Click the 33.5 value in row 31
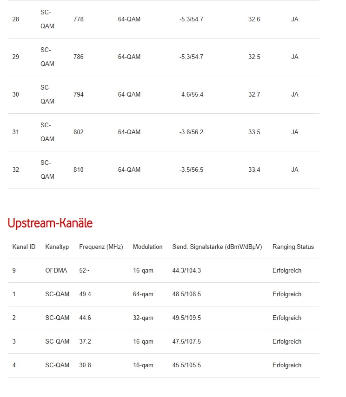The height and width of the screenshot is (397, 346). click(x=254, y=132)
